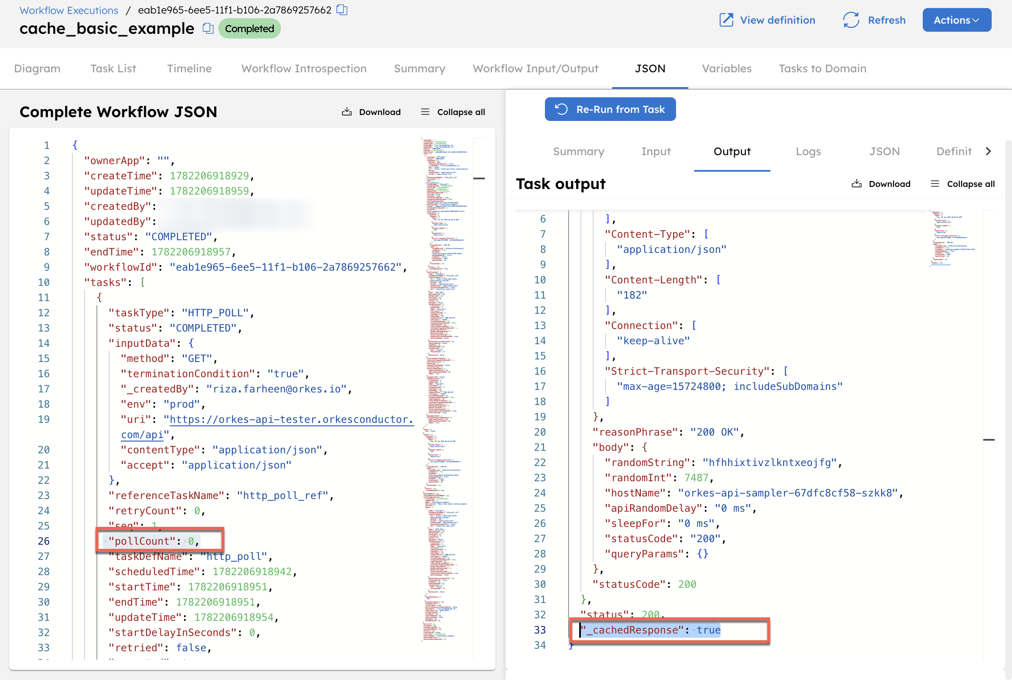Viewport: 1012px width, 680px height.
Task: Open task panel JSON tab
Action: (x=884, y=151)
